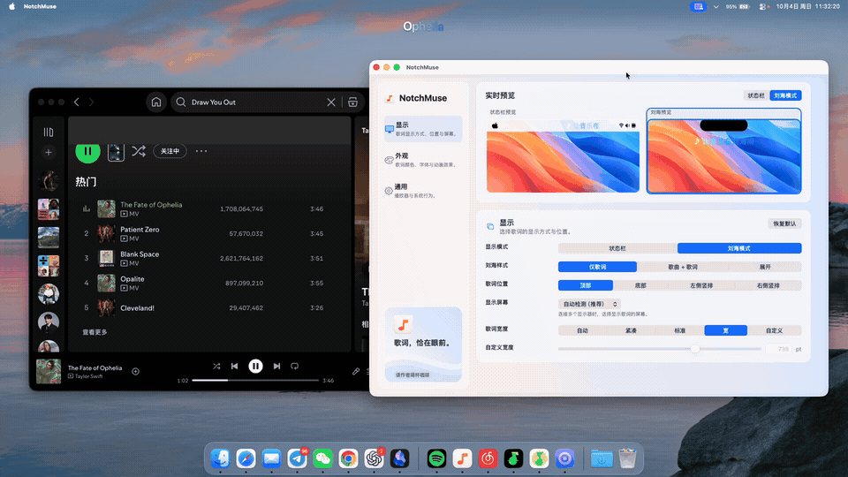Click the 恢复默认 restore defaults button
Screen dimensions: 848x477
click(784, 223)
